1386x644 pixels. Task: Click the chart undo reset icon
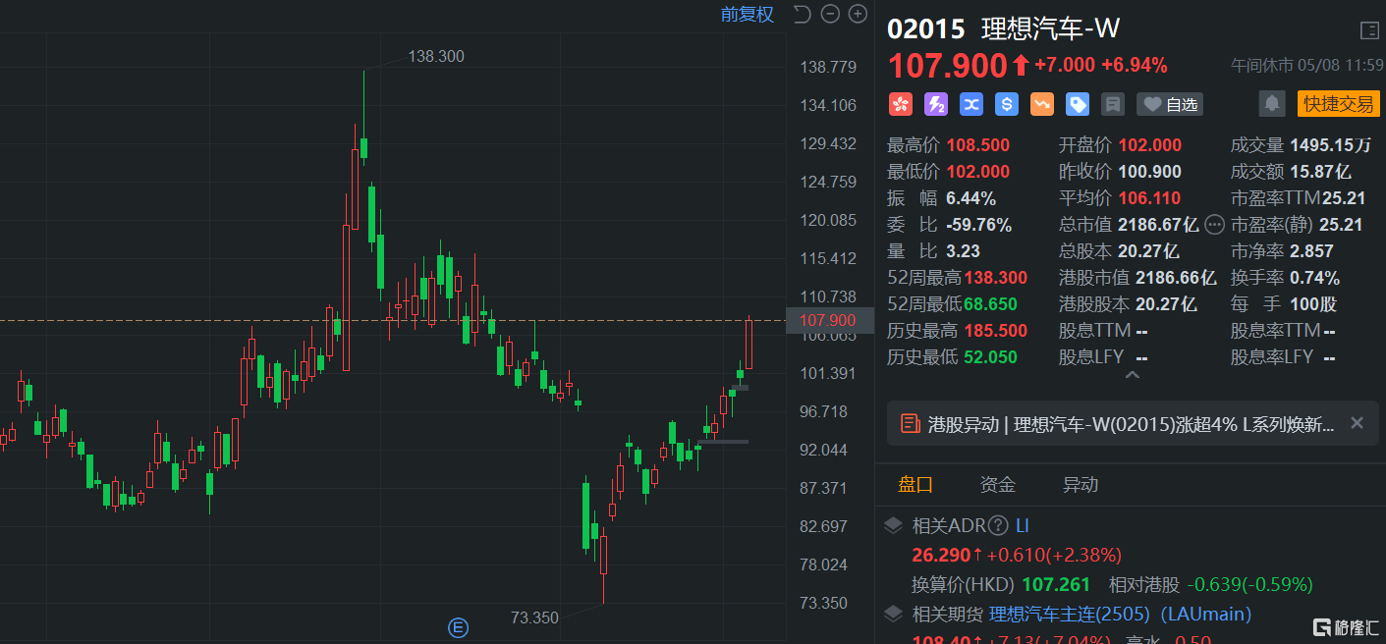coord(802,14)
